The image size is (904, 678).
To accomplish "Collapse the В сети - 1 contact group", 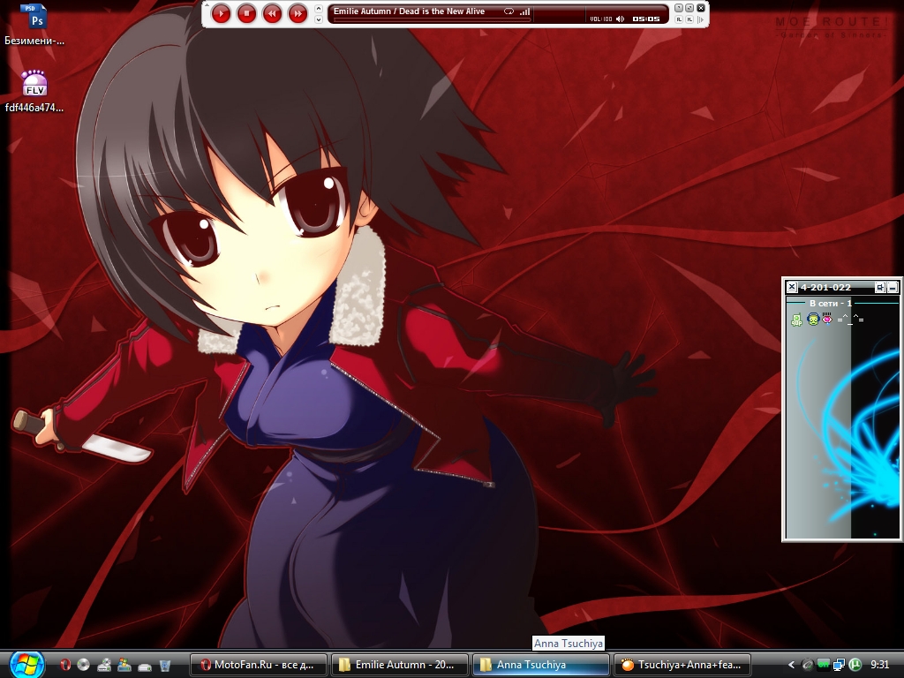I will coord(830,303).
